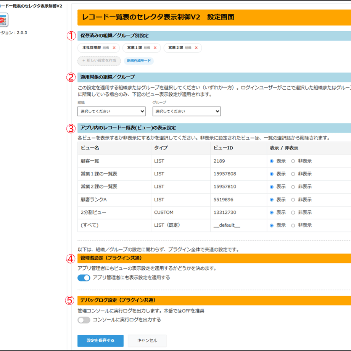Viewport: 351px width, 351px height.
Task: Open the 組織 selection dropdown
Action: tap(111, 111)
